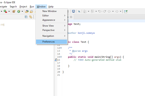The image size is (145, 96).
Task: Click the 'Test' class name in the editor
Action: point(83,42)
